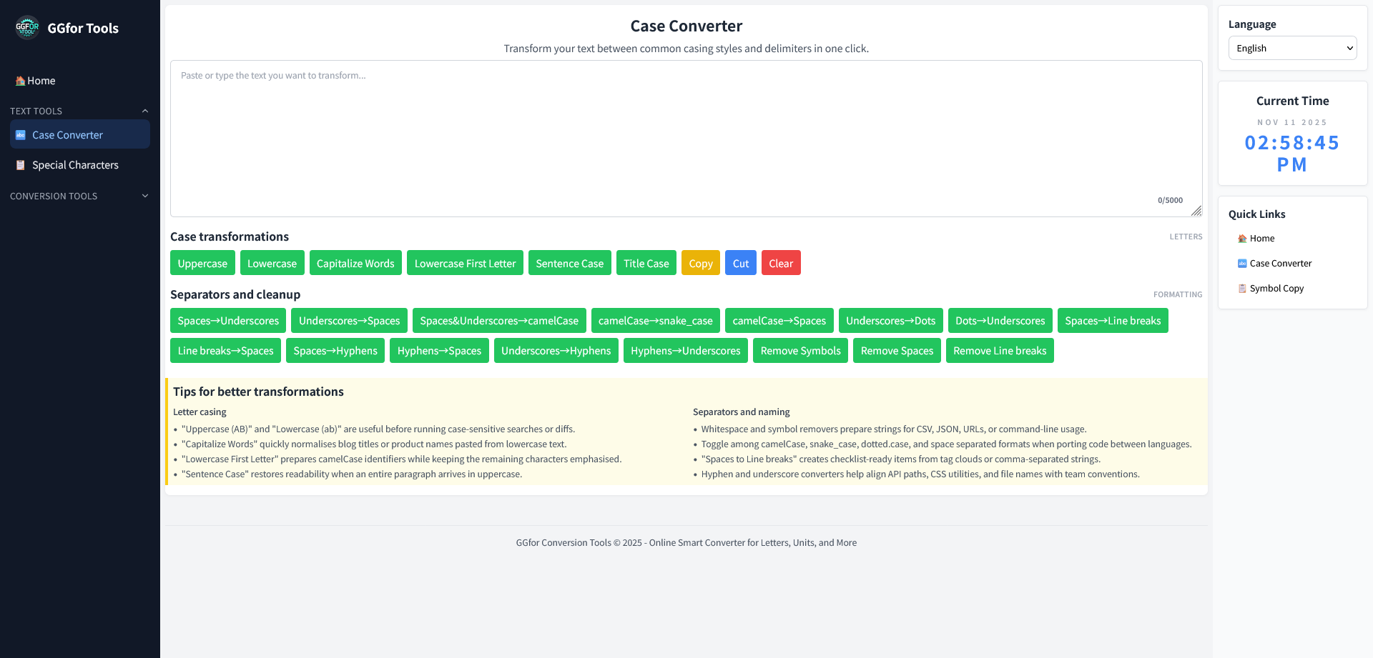
Task: Click inside the text input area
Action: coord(686,136)
